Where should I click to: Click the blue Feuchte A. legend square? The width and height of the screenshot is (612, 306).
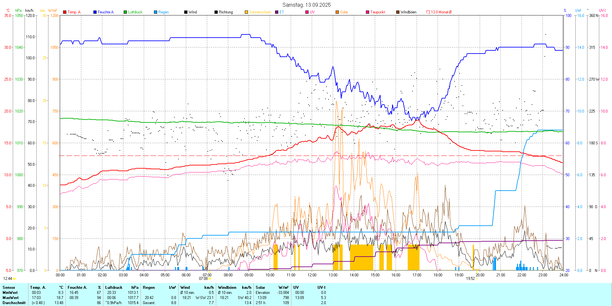click(x=95, y=12)
